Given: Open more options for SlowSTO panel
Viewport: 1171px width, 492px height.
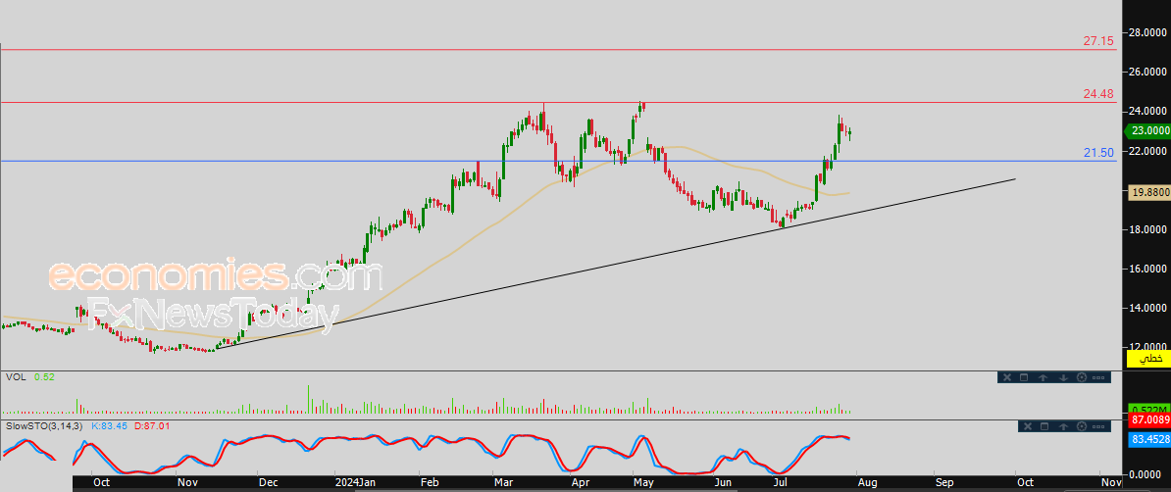Looking at the screenshot, I should tap(1098, 425).
